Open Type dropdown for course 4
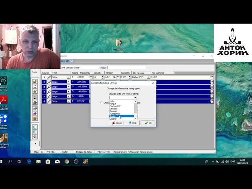The height and width of the screenshot is (189, 252). (69, 91)
